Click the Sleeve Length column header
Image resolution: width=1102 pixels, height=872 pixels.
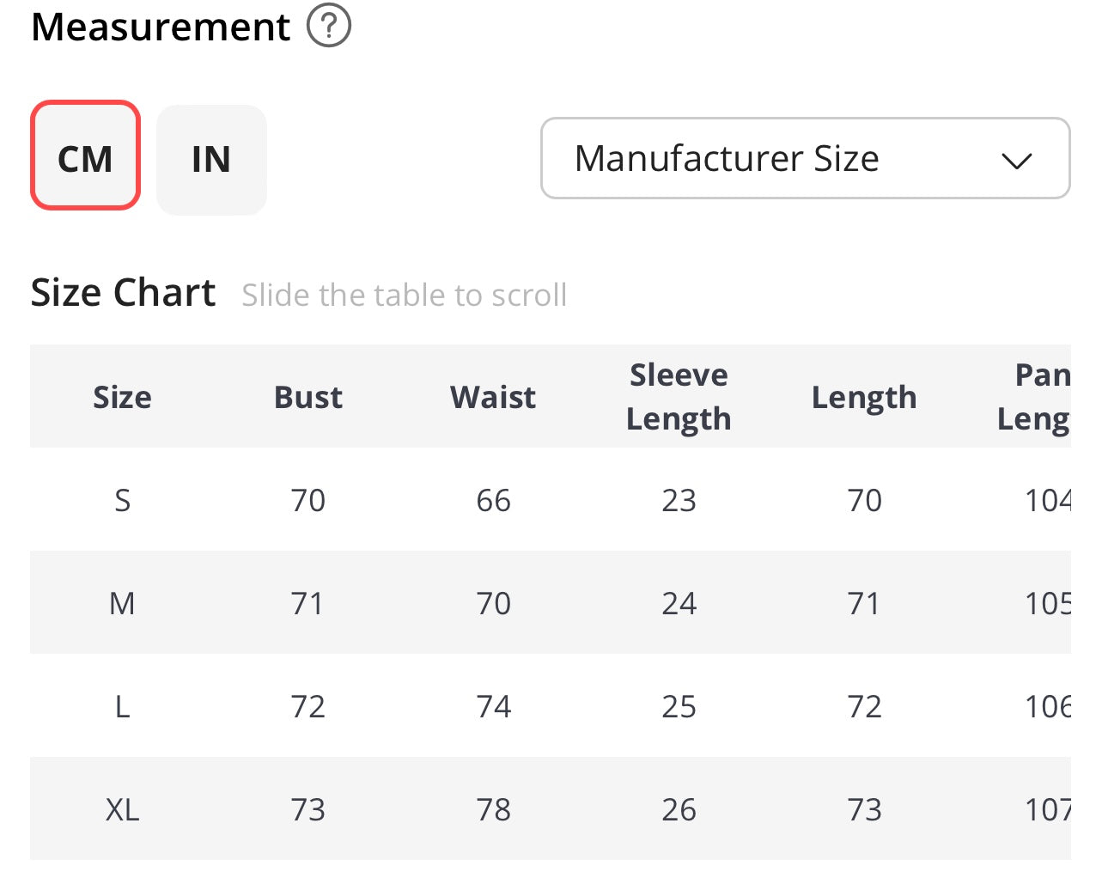(x=679, y=397)
